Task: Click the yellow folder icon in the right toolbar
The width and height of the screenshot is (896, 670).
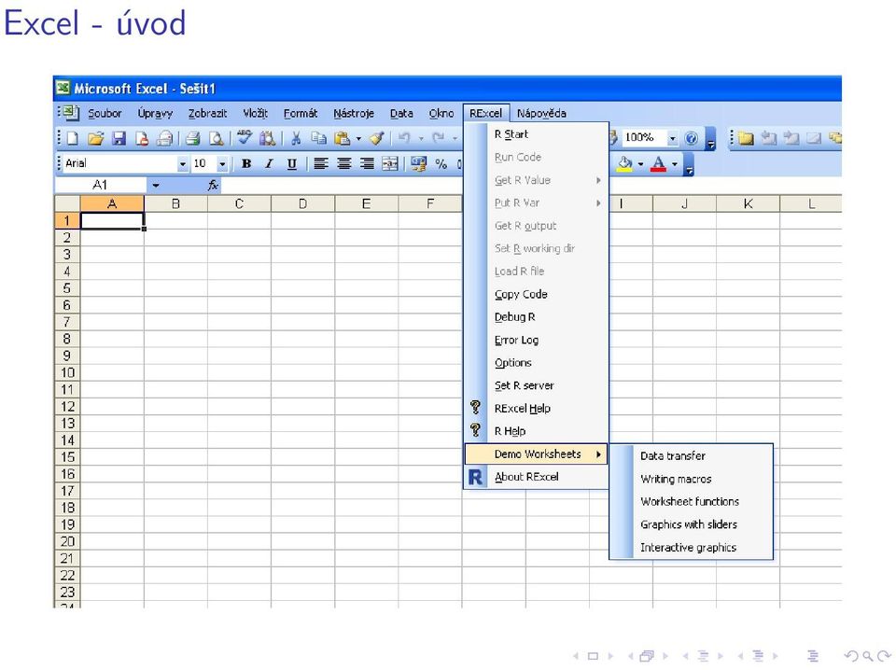Action: coord(746,138)
